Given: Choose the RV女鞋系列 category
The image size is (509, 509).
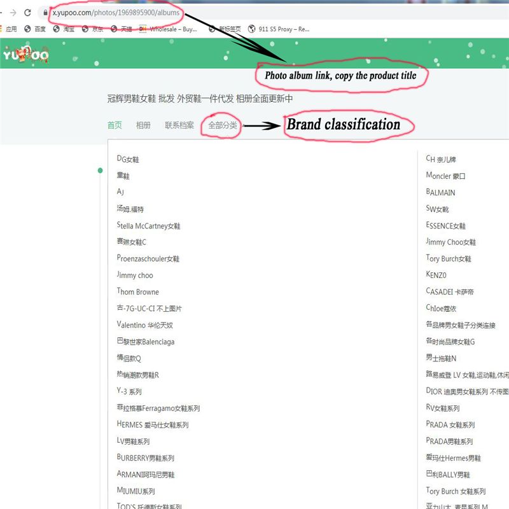Looking at the screenshot, I should point(443,408).
